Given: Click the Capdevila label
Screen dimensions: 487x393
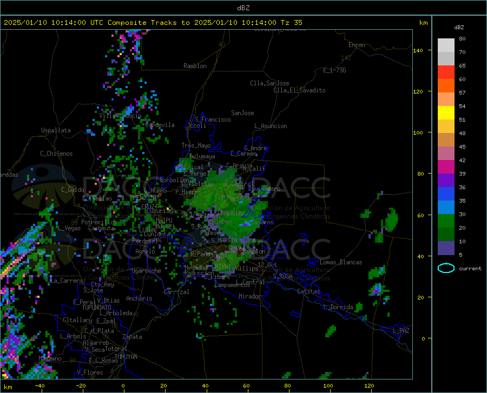Looking at the screenshot, I should [160, 125].
